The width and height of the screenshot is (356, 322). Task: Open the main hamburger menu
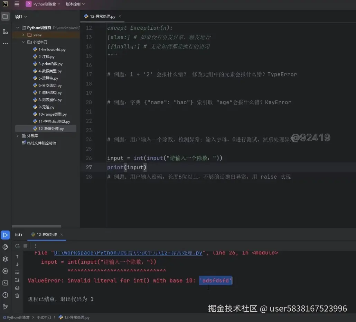(x=17, y=4)
